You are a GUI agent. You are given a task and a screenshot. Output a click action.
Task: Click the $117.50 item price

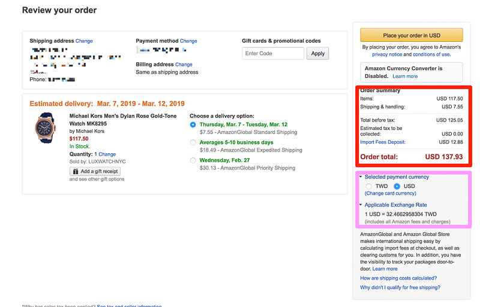[79, 139]
